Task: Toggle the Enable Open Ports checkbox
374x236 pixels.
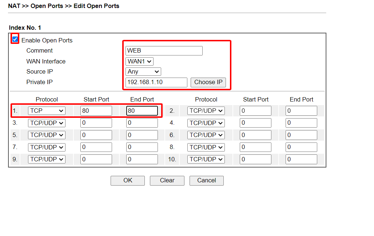Action: [x=15, y=39]
